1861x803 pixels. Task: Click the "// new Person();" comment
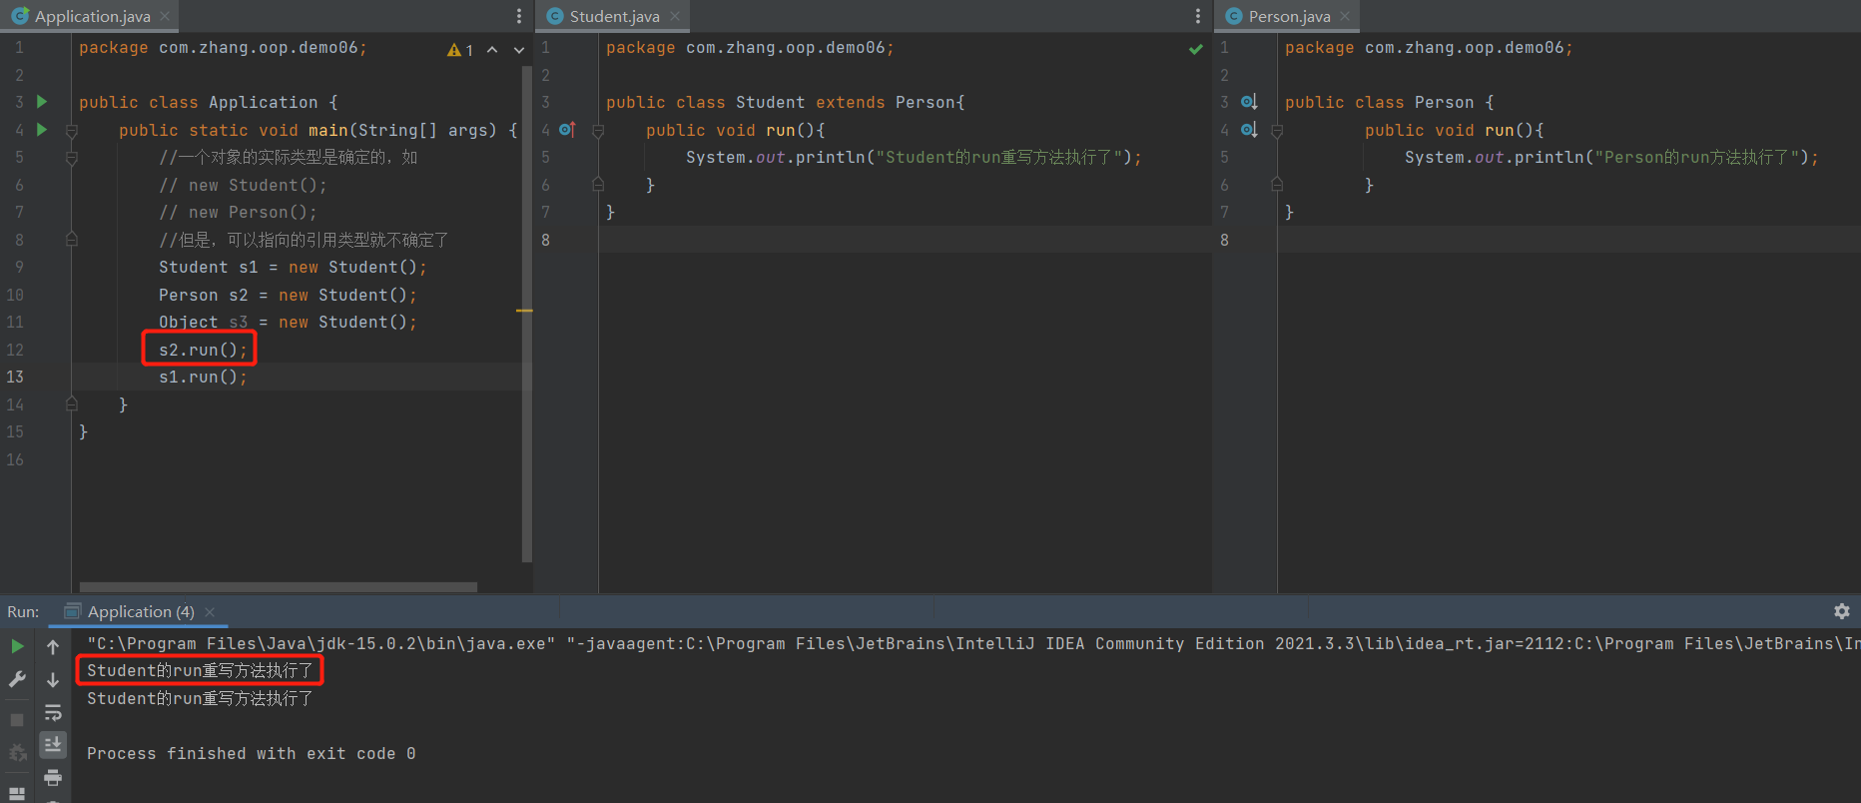pyautogui.click(x=238, y=213)
